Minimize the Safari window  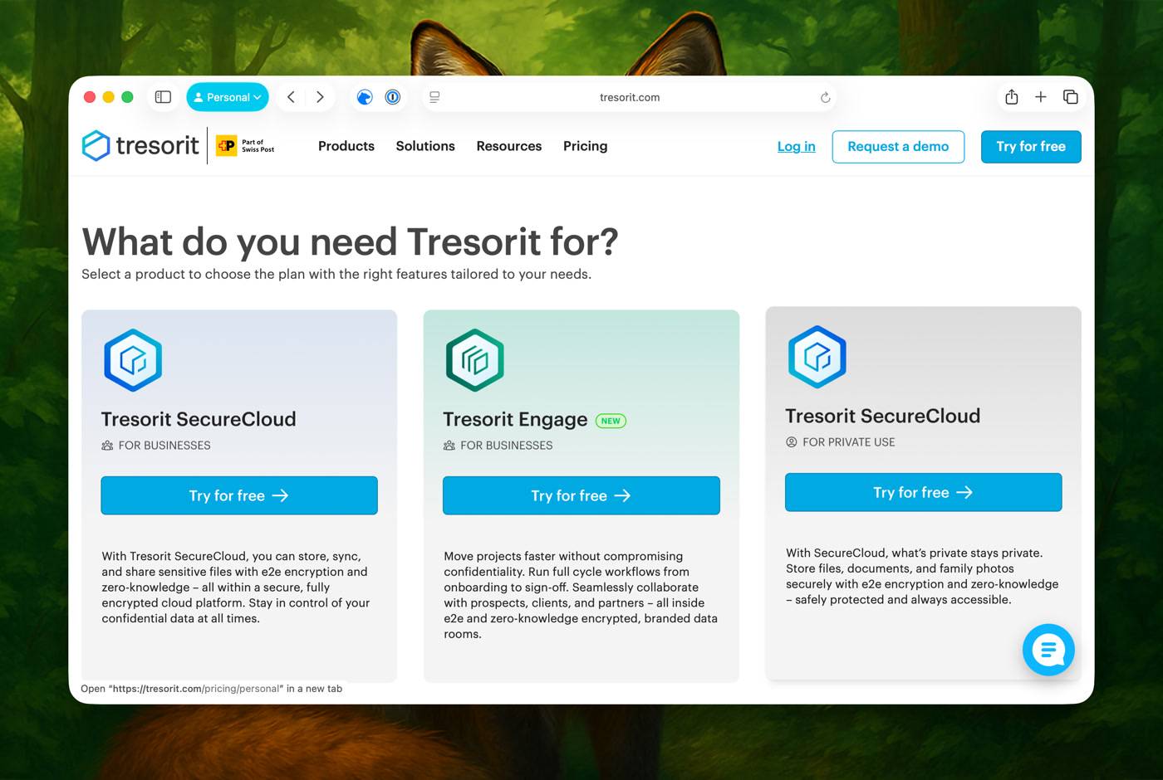108,97
